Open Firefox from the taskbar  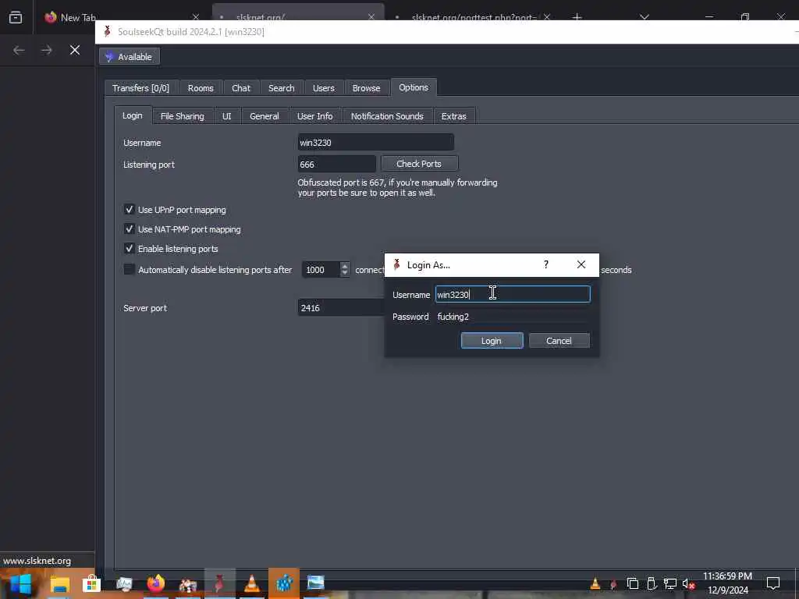point(156,583)
